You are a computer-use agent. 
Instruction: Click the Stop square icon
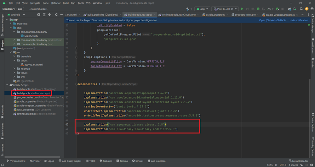(283, 9)
